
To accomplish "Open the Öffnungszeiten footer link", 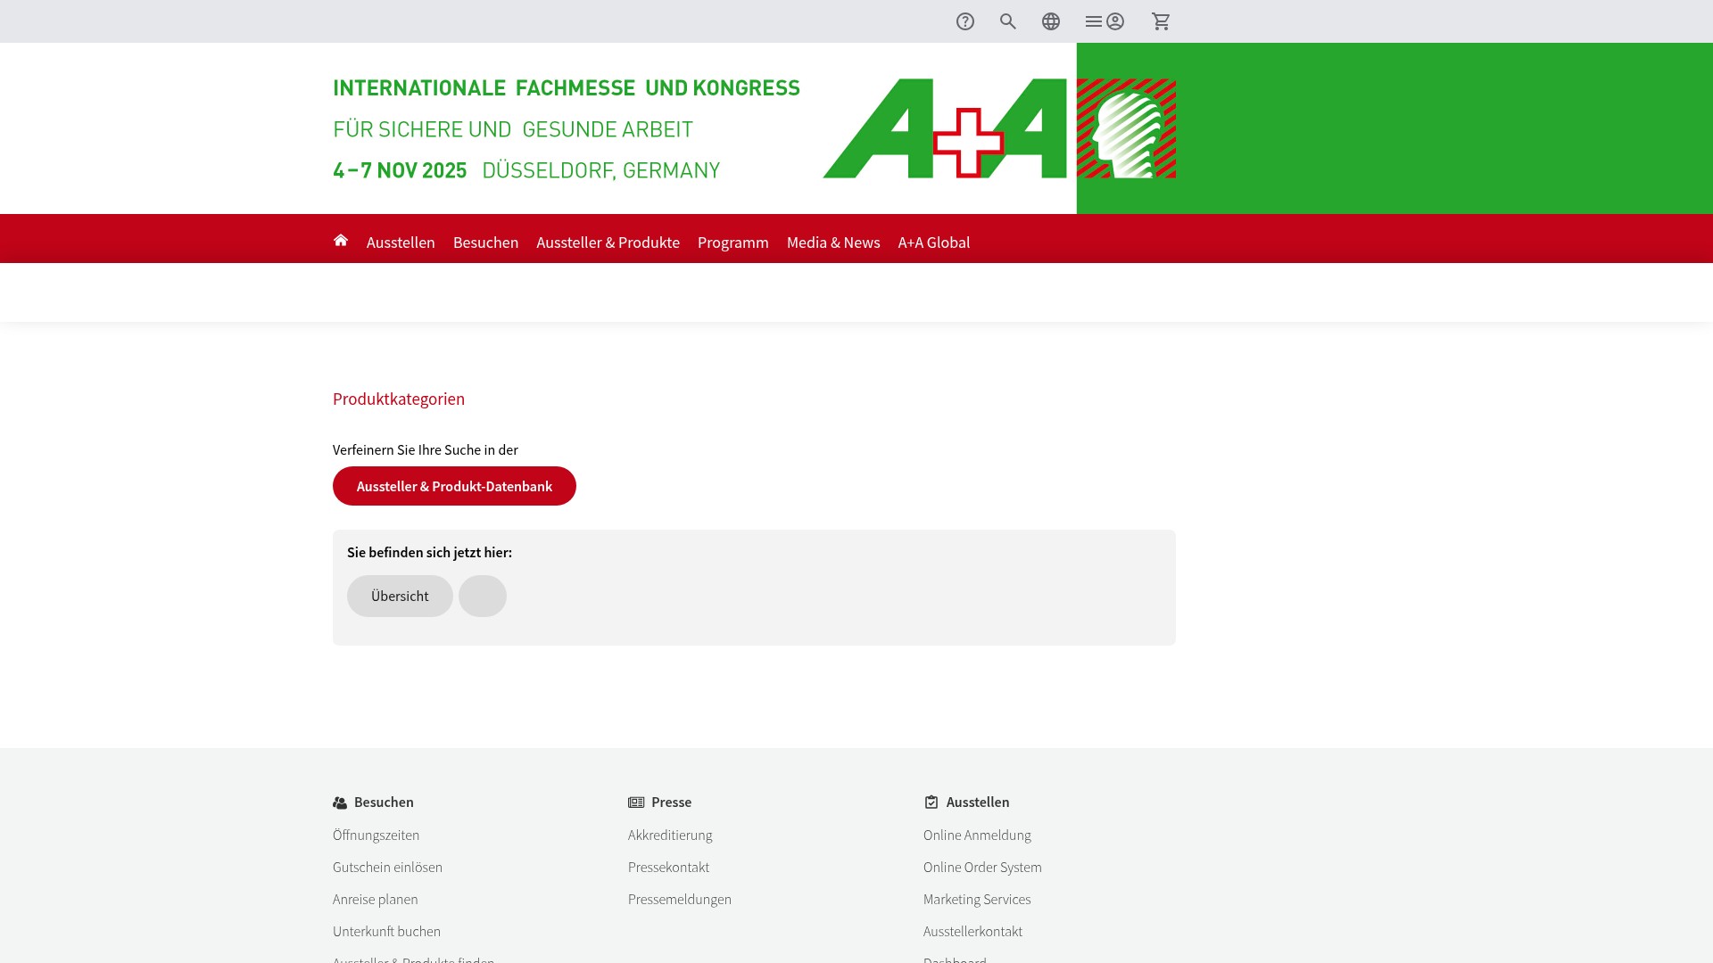I will click(376, 835).
